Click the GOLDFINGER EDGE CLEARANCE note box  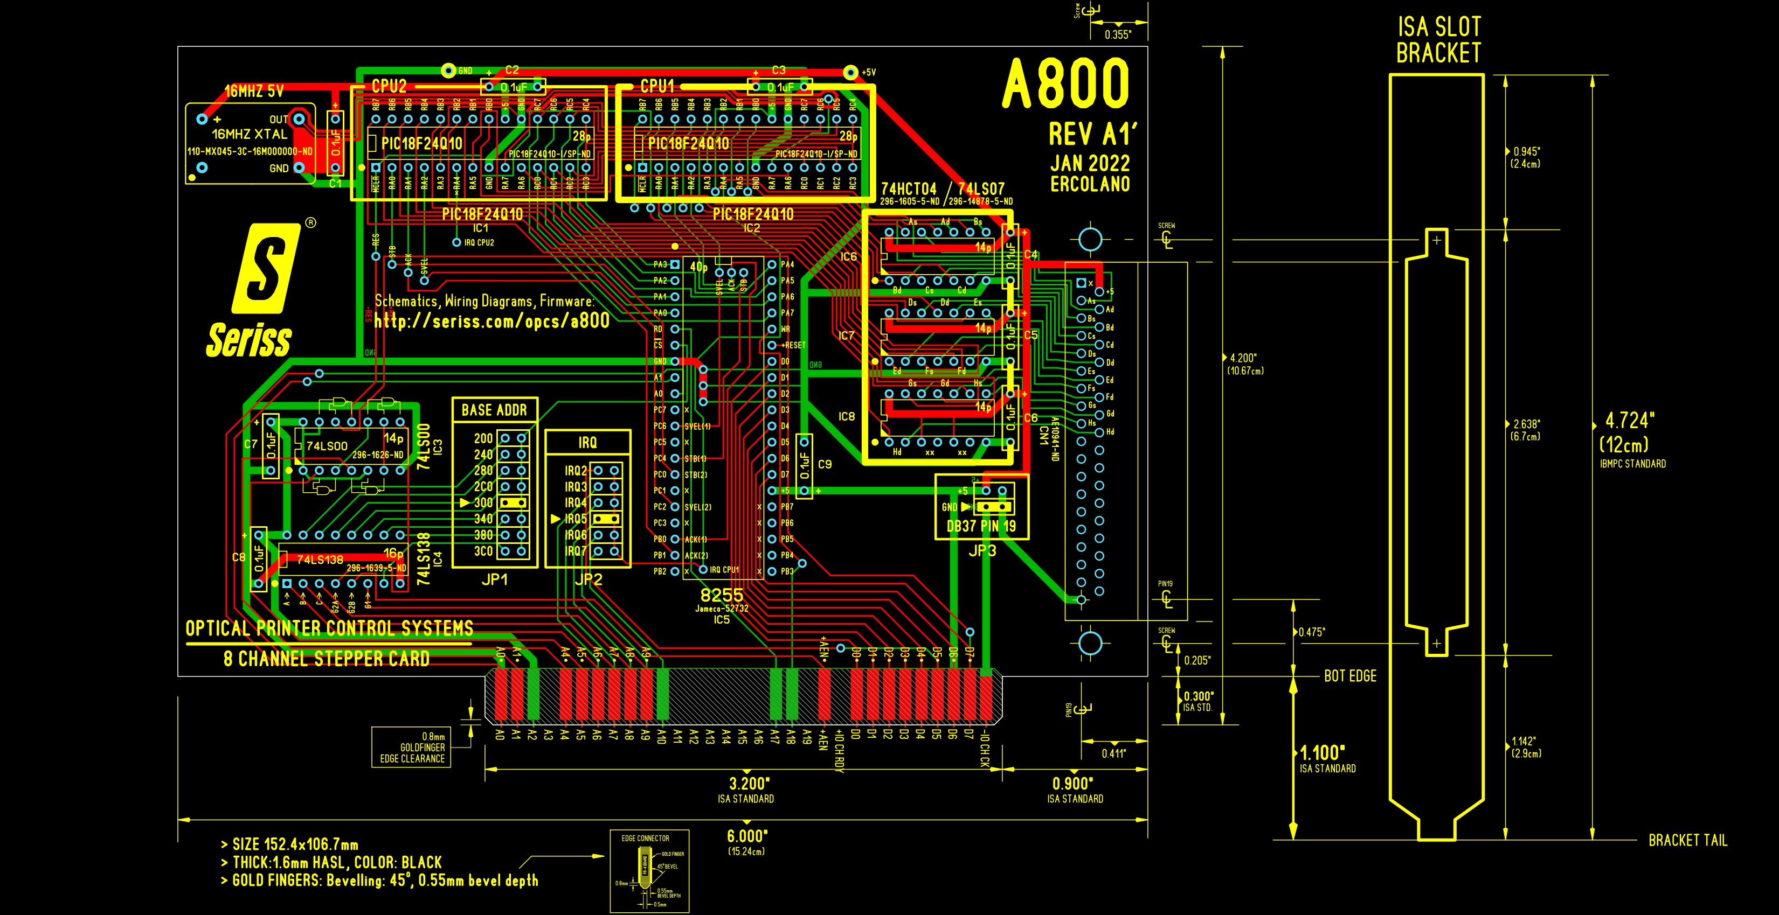point(411,746)
